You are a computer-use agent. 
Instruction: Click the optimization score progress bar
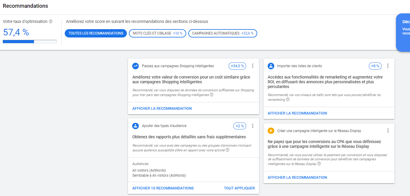pyautogui.click(x=30, y=42)
